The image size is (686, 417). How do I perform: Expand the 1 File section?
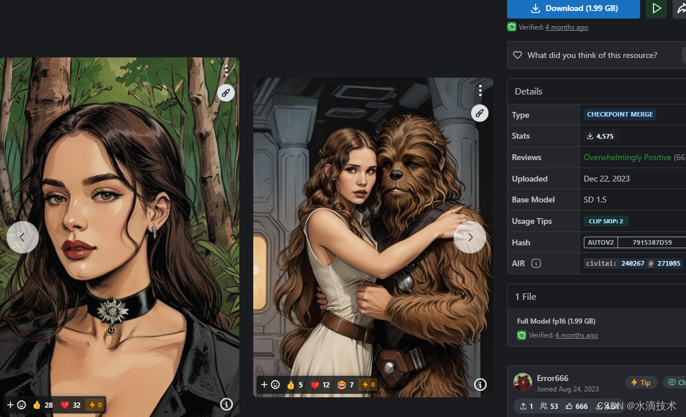pos(597,296)
